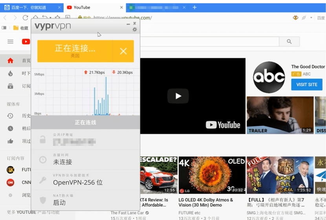Screen dimensions: 326x220
Task: Minimize the VyprVPN window
Action: 128,24
